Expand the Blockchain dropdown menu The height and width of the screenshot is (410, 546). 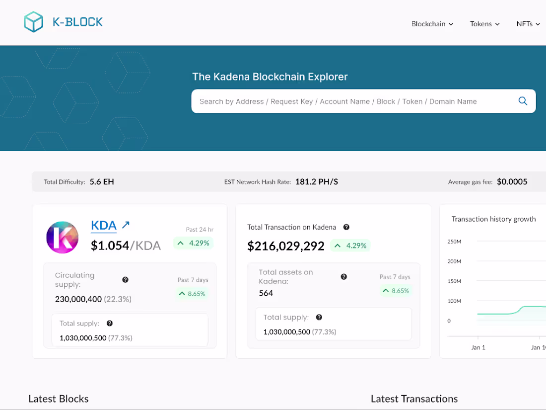point(432,24)
